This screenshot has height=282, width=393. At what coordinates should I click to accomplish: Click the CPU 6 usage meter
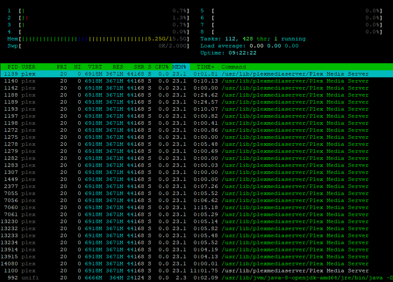pos(291,18)
